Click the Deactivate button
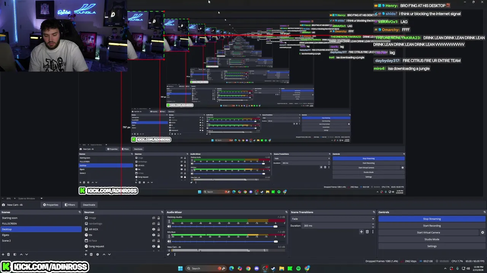This screenshot has width=487, height=273. point(89,205)
